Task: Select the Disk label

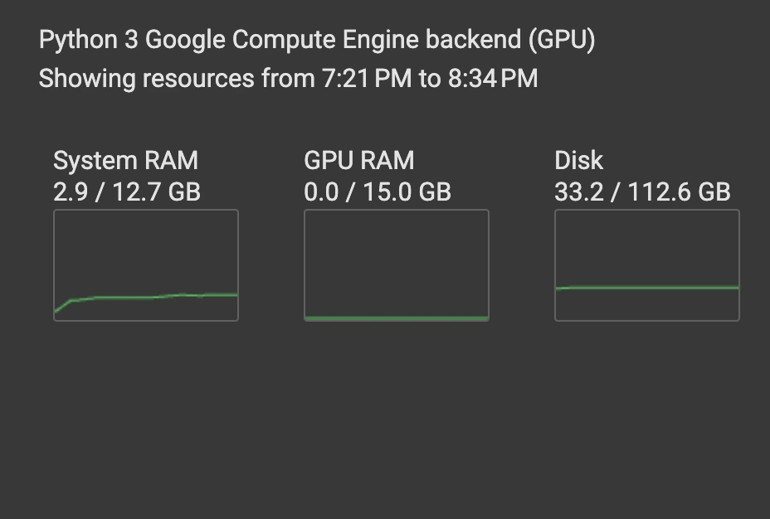Action: (578, 161)
